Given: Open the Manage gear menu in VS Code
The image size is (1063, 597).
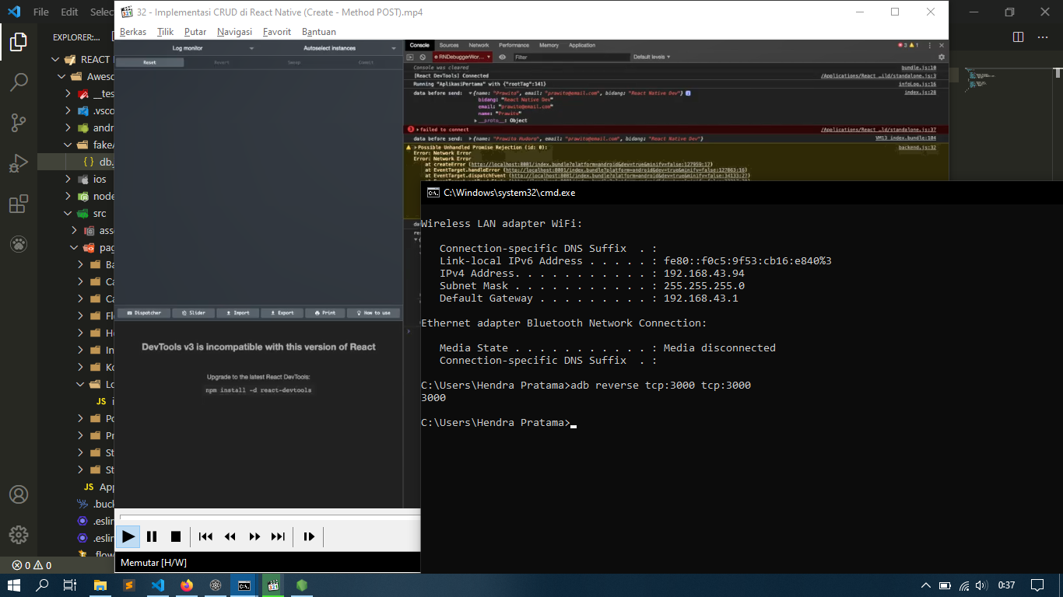Looking at the screenshot, I should tap(19, 535).
